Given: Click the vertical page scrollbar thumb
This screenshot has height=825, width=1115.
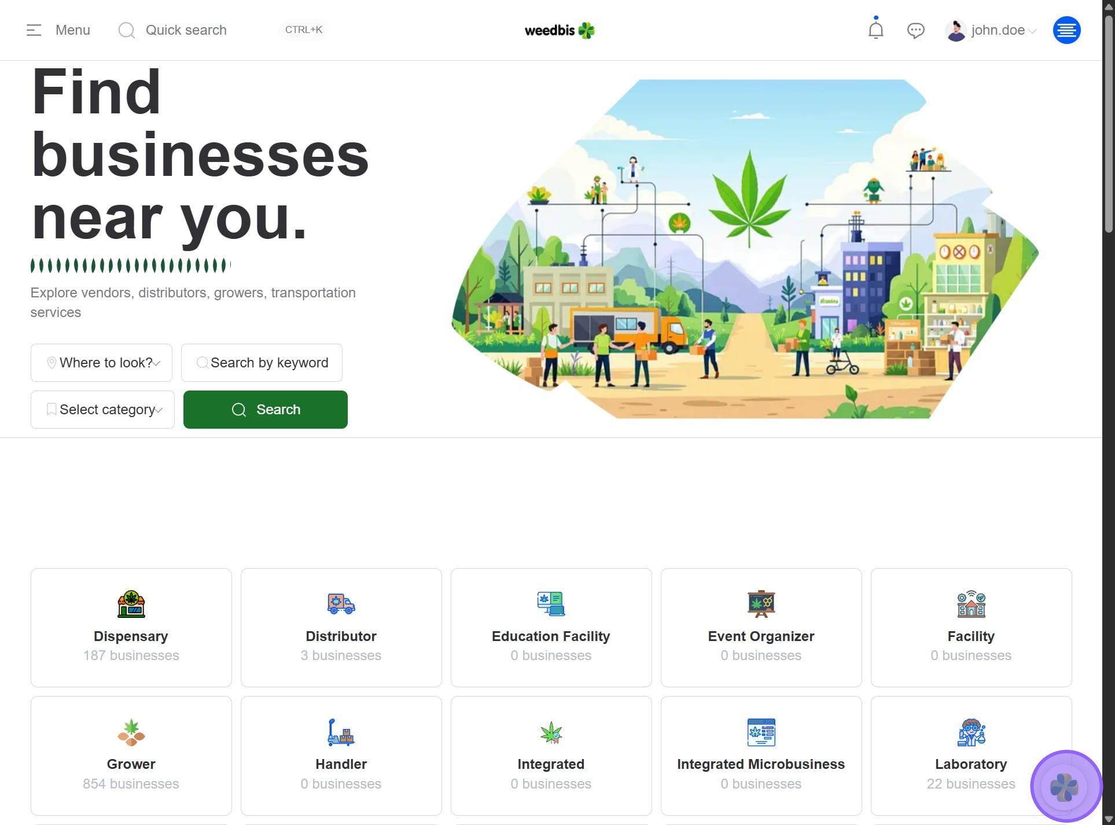Looking at the screenshot, I should [x=1108, y=121].
